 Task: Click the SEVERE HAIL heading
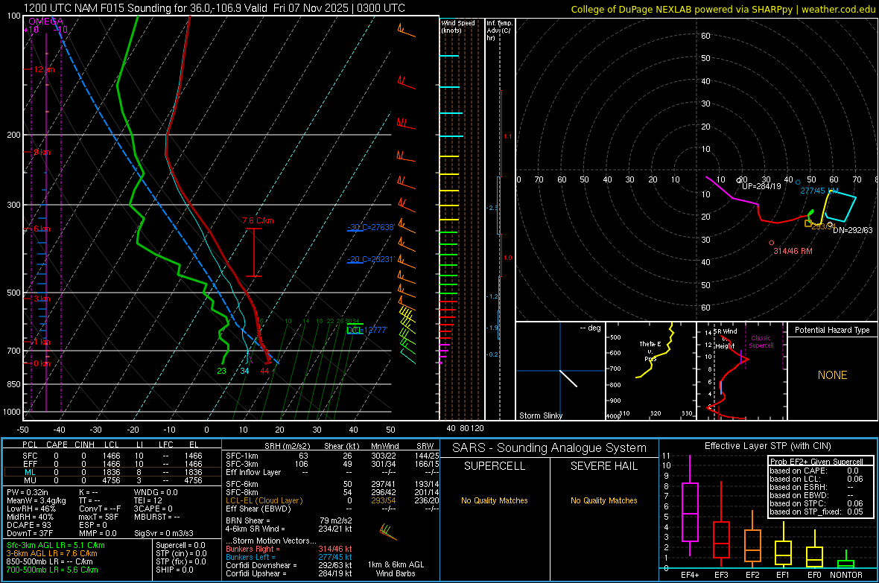(603, 466)
